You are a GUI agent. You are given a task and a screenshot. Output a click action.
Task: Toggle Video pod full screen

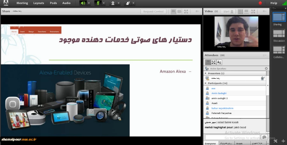pos(253,11)
